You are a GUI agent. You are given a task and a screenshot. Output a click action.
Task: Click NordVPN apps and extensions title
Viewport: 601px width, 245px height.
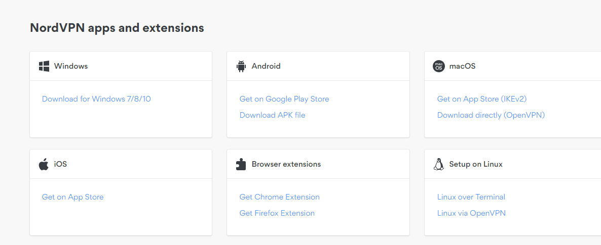[x=117, y=28]
